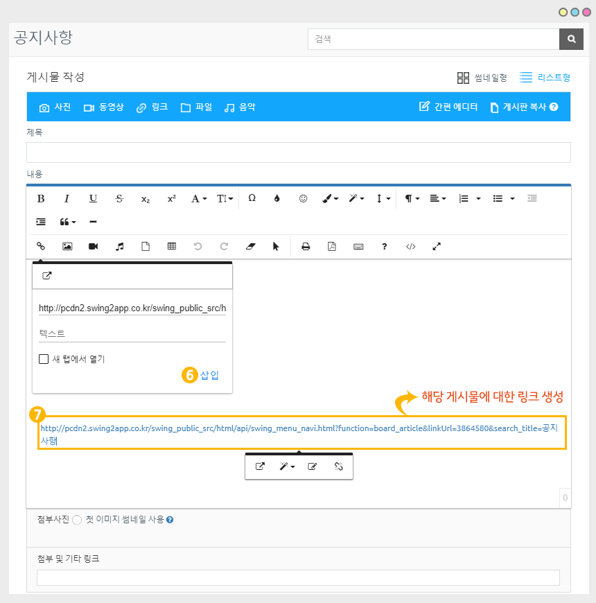
Task: Open text color picker droplet
Action: coord(277,198)
